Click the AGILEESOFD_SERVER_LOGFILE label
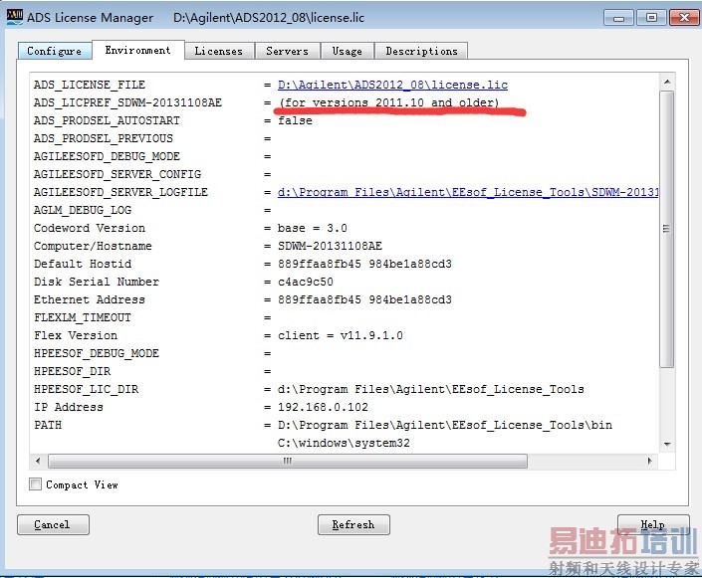This screenshot has height=578, width=702. (x=120, y=192)
